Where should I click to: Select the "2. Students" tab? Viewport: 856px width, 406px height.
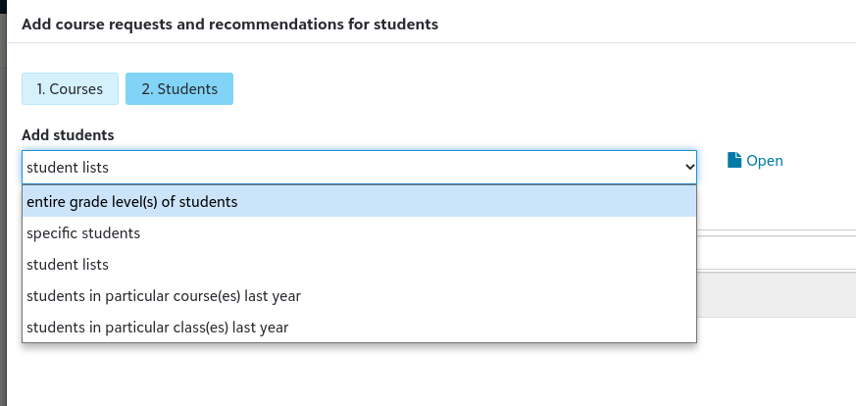[x=178, y=88]
